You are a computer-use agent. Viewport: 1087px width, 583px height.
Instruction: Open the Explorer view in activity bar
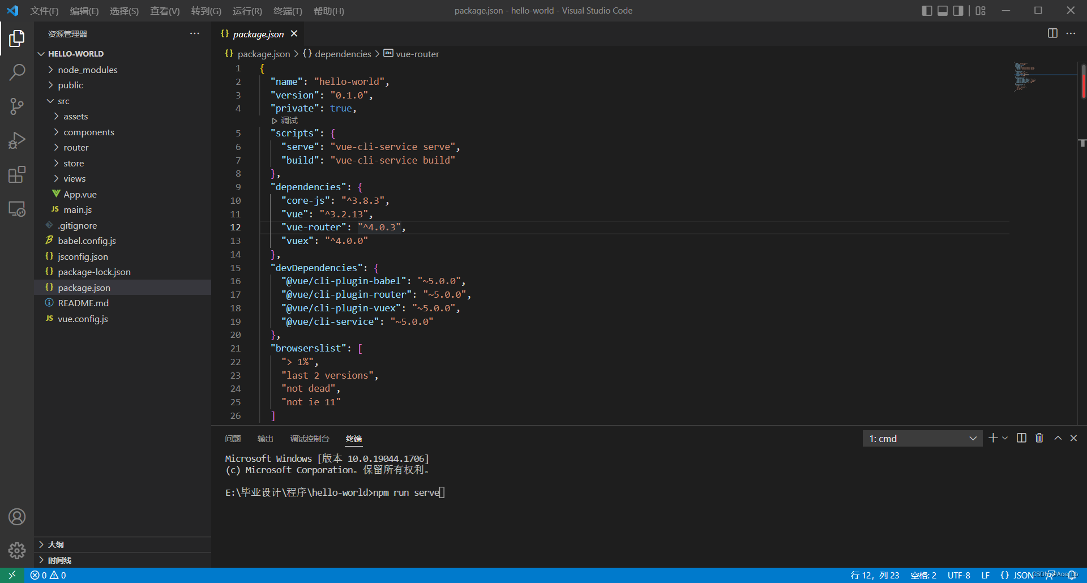tap(17, 38)
